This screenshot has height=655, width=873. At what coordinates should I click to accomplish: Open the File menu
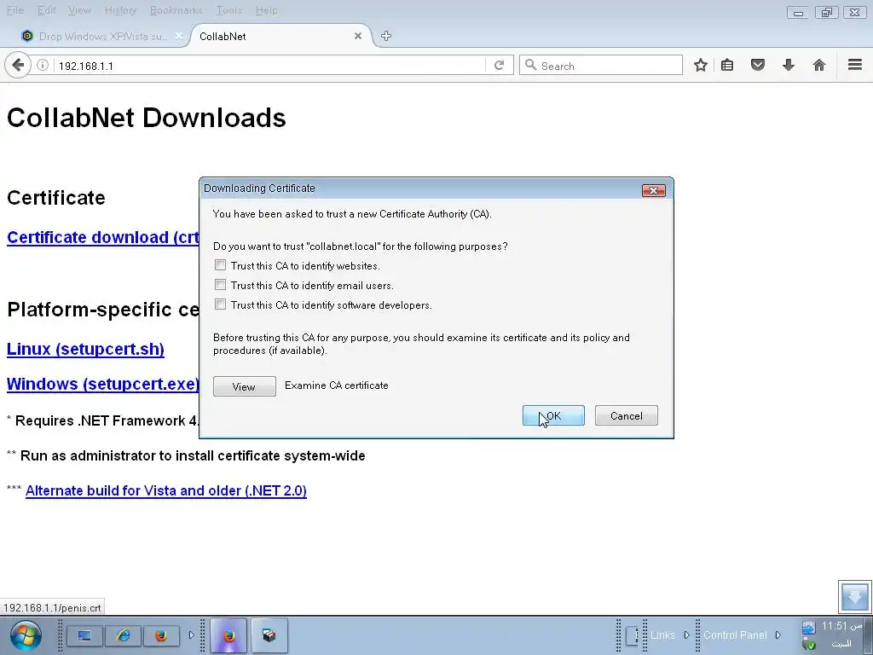(15, 10)
